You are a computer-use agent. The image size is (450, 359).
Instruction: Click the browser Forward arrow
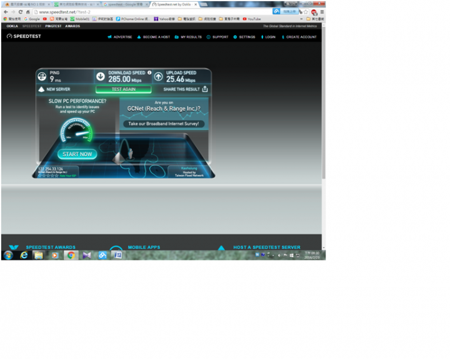click(x=13, y=12)
